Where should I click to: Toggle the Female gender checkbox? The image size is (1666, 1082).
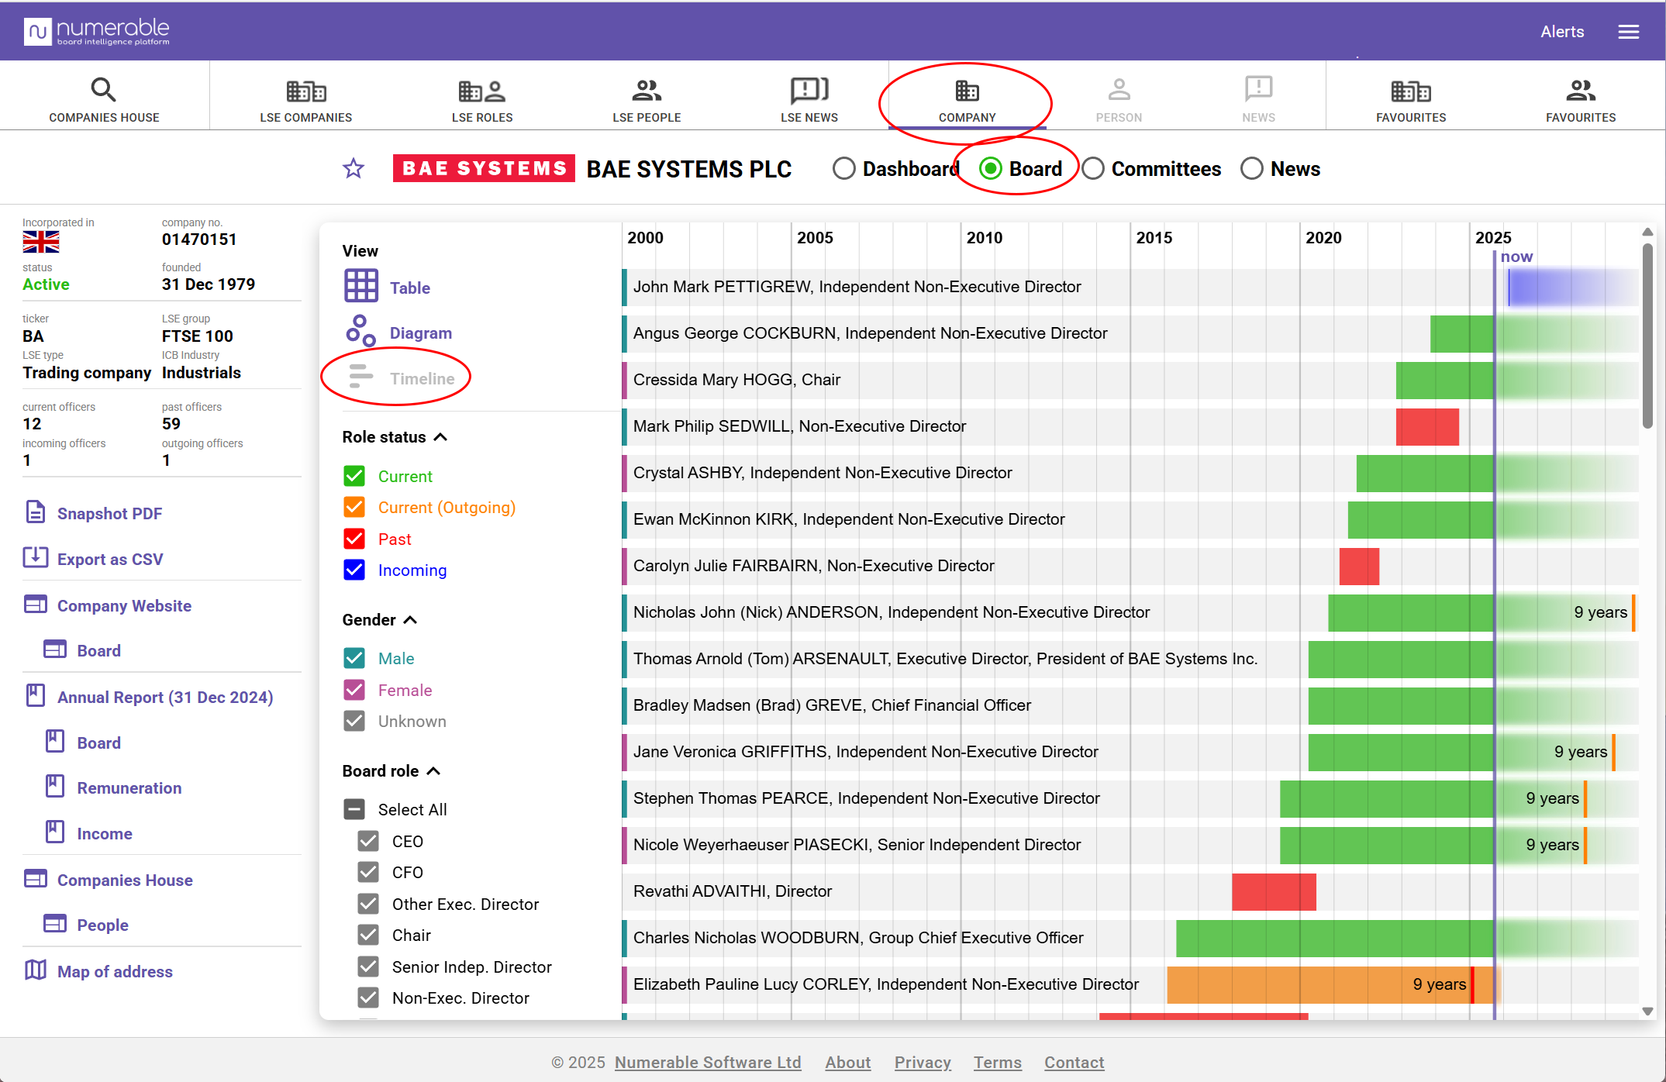click(x=354, y=690)
